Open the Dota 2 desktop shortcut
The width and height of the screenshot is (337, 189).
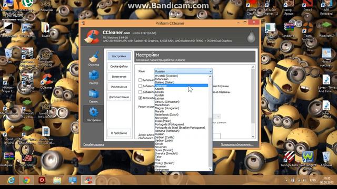point(308,6)
